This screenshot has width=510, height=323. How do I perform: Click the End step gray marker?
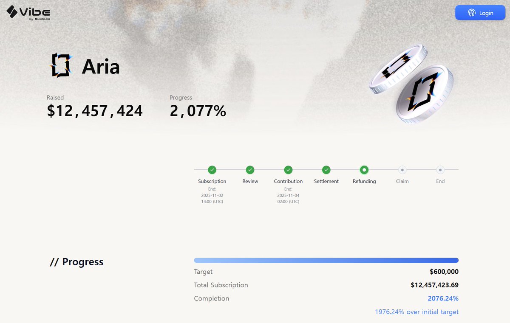point(440,170)
